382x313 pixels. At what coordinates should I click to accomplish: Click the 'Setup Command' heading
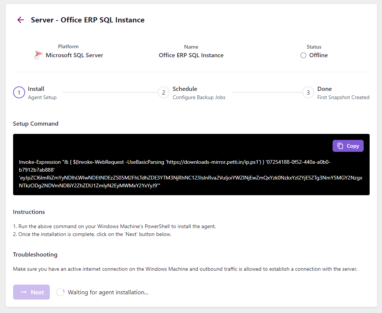click(36, 123)
